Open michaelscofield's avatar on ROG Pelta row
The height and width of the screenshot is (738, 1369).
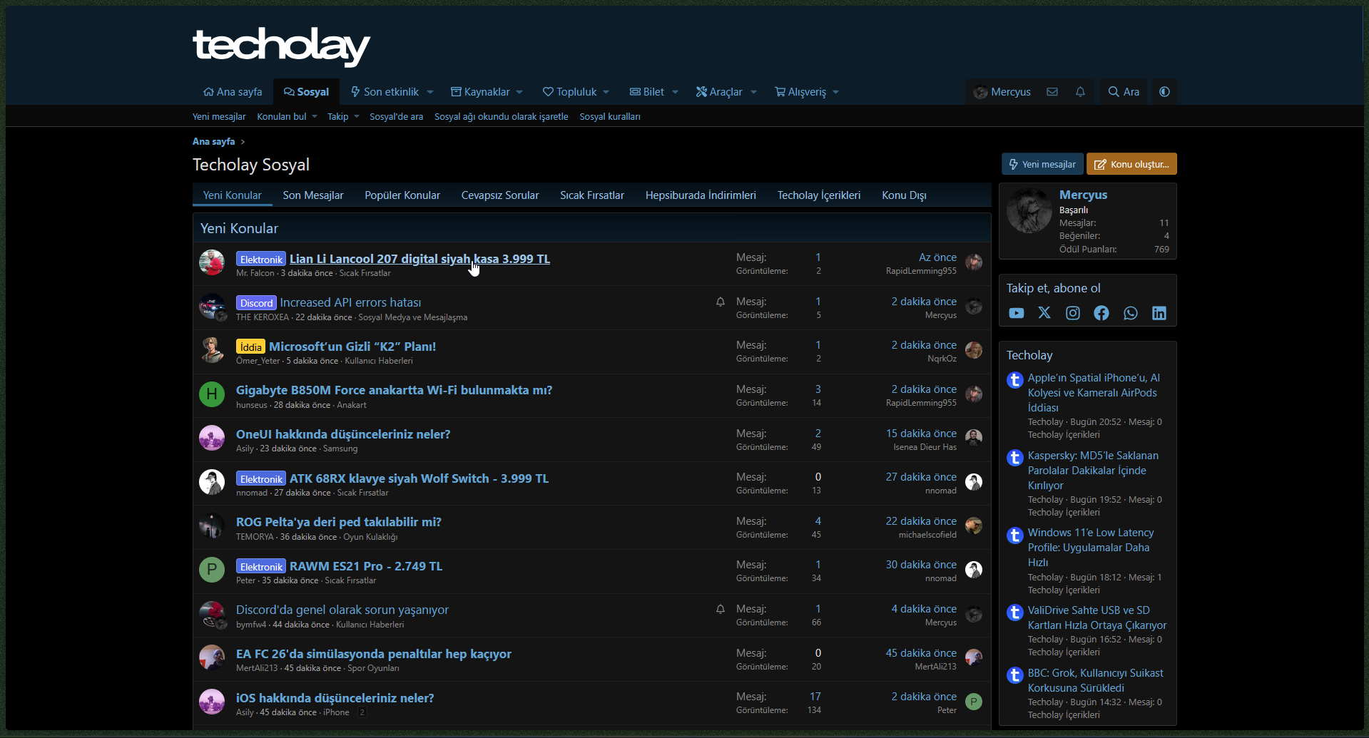[x=974, y=526]
